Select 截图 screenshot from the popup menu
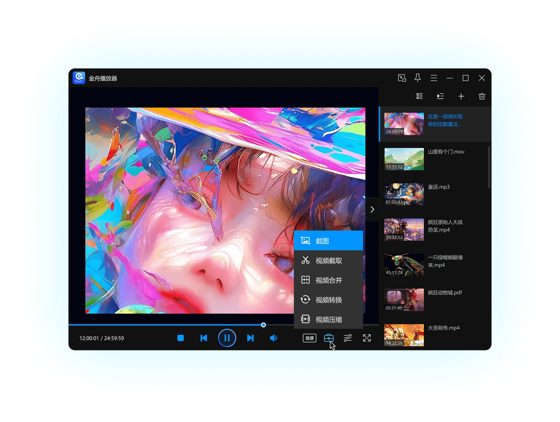The width and height of the screenshot is (560, 422). click(328, 241)
